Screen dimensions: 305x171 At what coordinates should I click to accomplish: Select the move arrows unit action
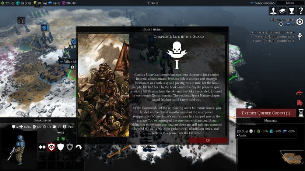click(x=42, y=147)
